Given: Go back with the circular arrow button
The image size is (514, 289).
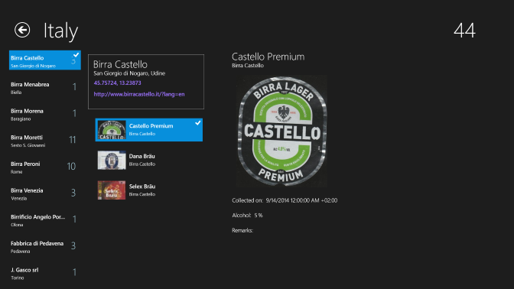Looking at the screenshot, I should (22, 30).
